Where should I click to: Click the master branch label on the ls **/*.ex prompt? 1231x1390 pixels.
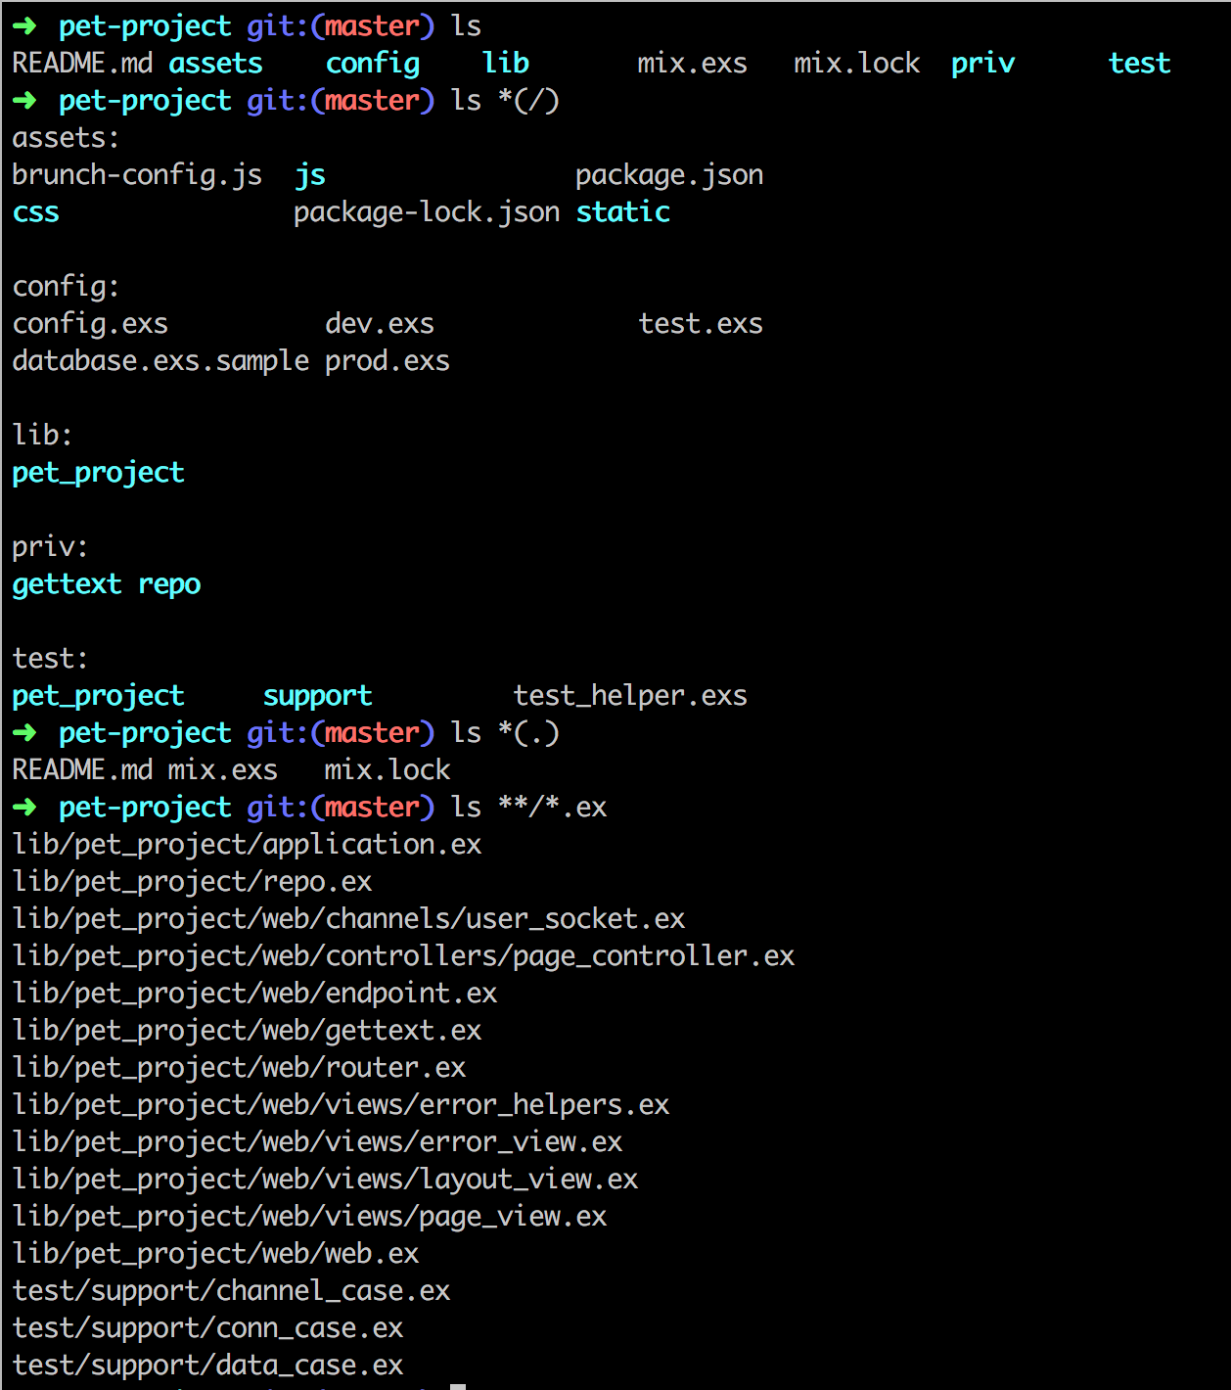[373, 807]
